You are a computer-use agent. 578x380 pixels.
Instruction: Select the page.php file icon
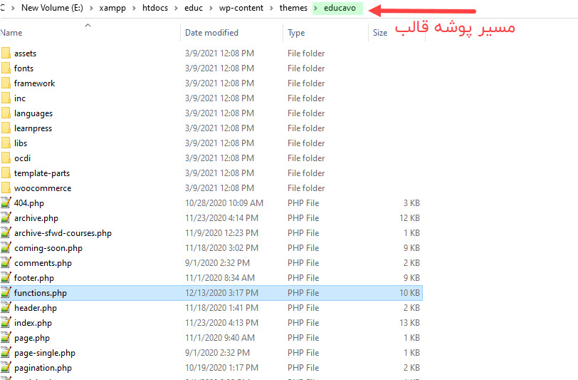(x=6, y=337)
